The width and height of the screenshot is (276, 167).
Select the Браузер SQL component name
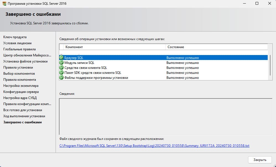pos(74,58)
